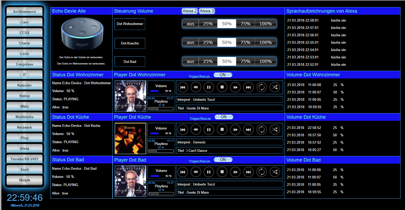
Task: Go to the Netzwerk page
Action: pyautogui.click(x=25, y=127)
